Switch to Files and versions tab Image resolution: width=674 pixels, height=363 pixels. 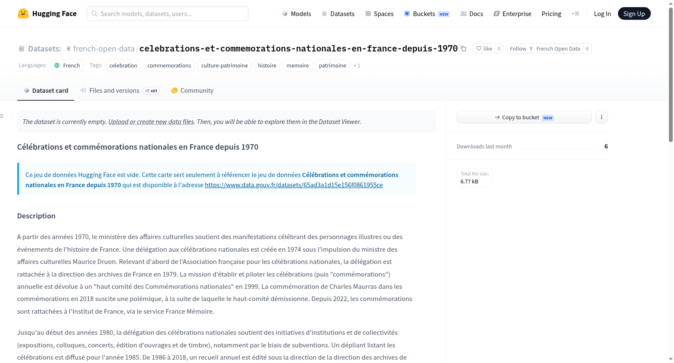[x=120, y=90]
